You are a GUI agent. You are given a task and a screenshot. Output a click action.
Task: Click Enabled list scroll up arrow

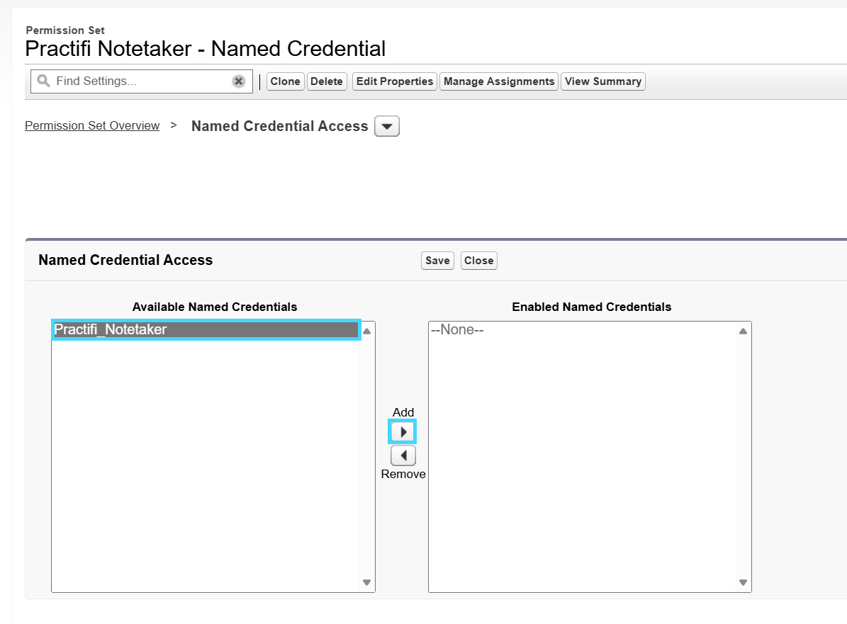(744, 331)
